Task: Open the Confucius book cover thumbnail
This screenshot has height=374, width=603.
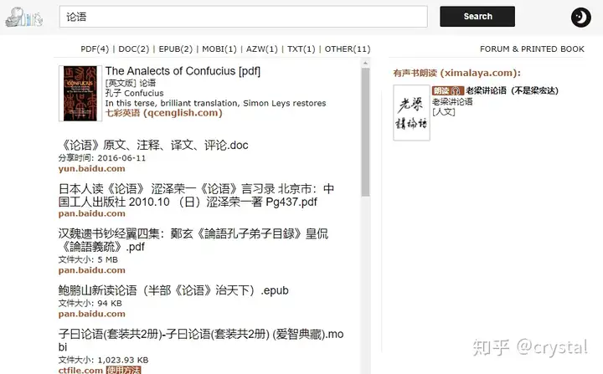Action: point(80,94)
